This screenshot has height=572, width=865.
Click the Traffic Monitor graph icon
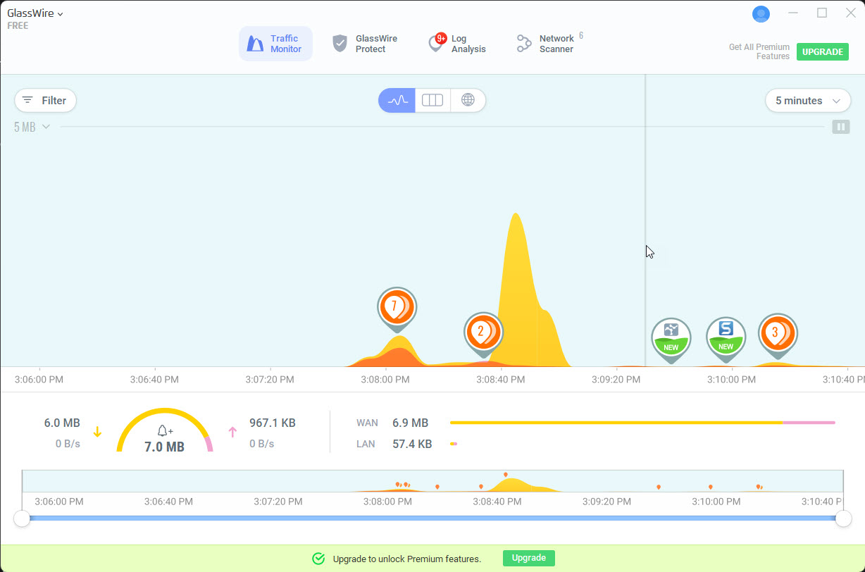coord(255,44)
